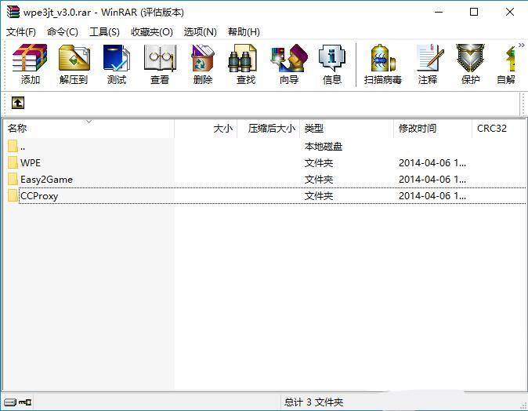Click the CCProxy folder icon
The image size is (528, 411).
tap(13, 195)
